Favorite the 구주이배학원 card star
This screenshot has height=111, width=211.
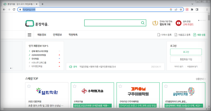pyautogui.click(x=120, y=86)
